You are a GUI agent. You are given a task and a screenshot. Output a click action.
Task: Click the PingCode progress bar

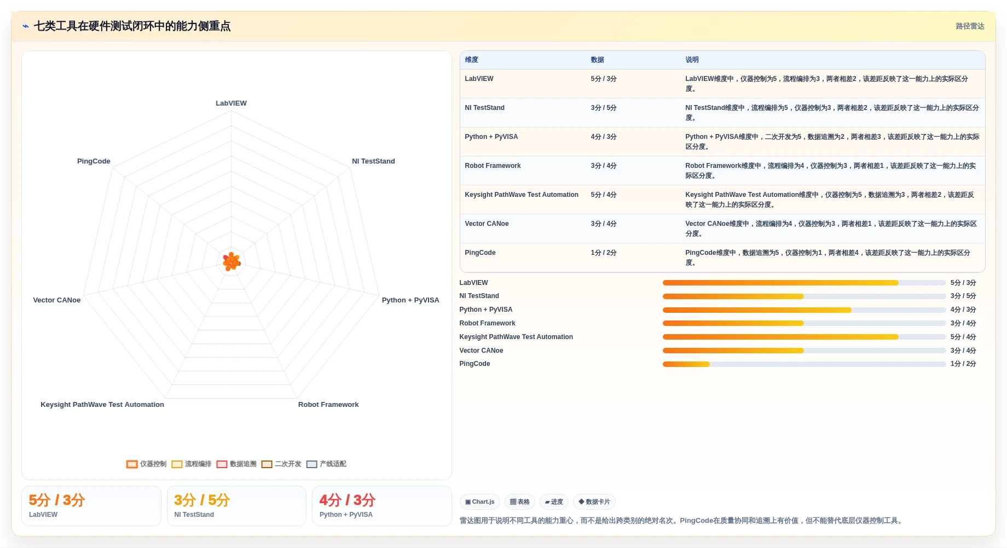(x=804, y=364)
